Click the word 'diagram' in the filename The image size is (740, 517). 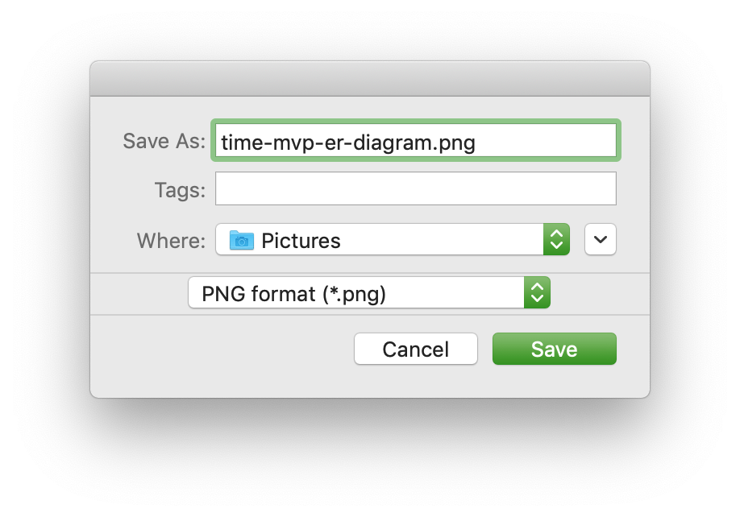coord(398,143)
